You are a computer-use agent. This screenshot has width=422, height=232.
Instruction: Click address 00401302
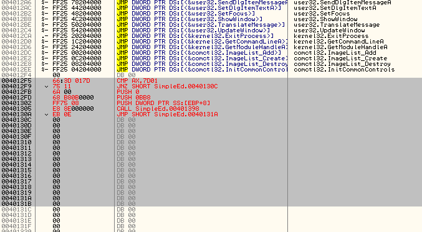tap(16, 103)
